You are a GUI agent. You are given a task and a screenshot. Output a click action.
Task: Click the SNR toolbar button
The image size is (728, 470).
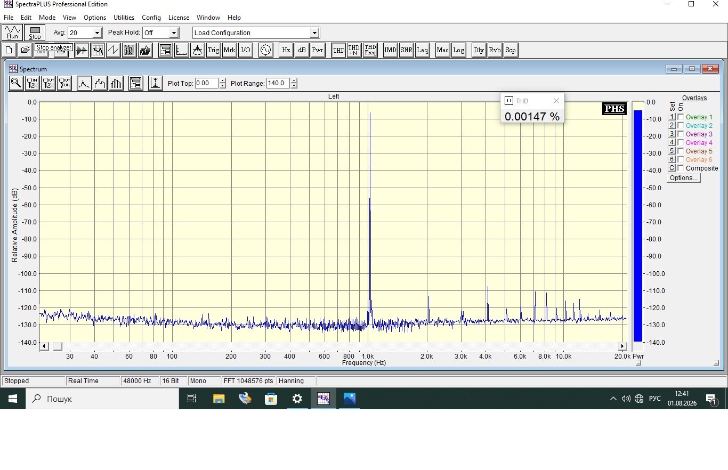(406, 50)
